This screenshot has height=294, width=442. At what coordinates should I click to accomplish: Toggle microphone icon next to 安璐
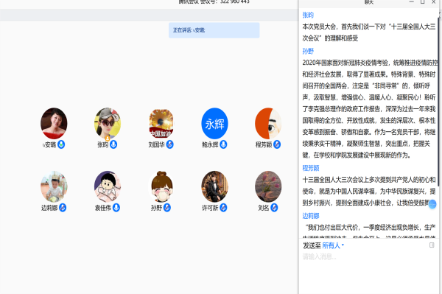coord(61,144)
